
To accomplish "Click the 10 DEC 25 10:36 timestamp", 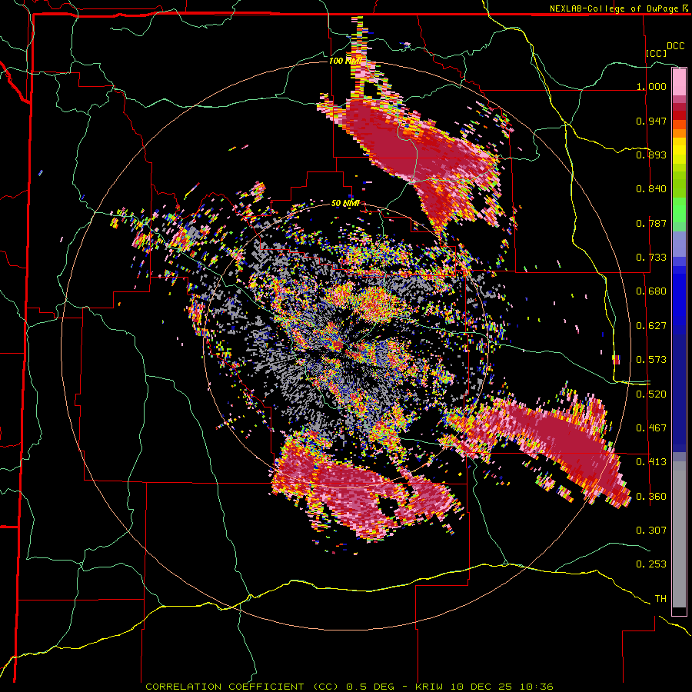I will [x=504, y=687].
